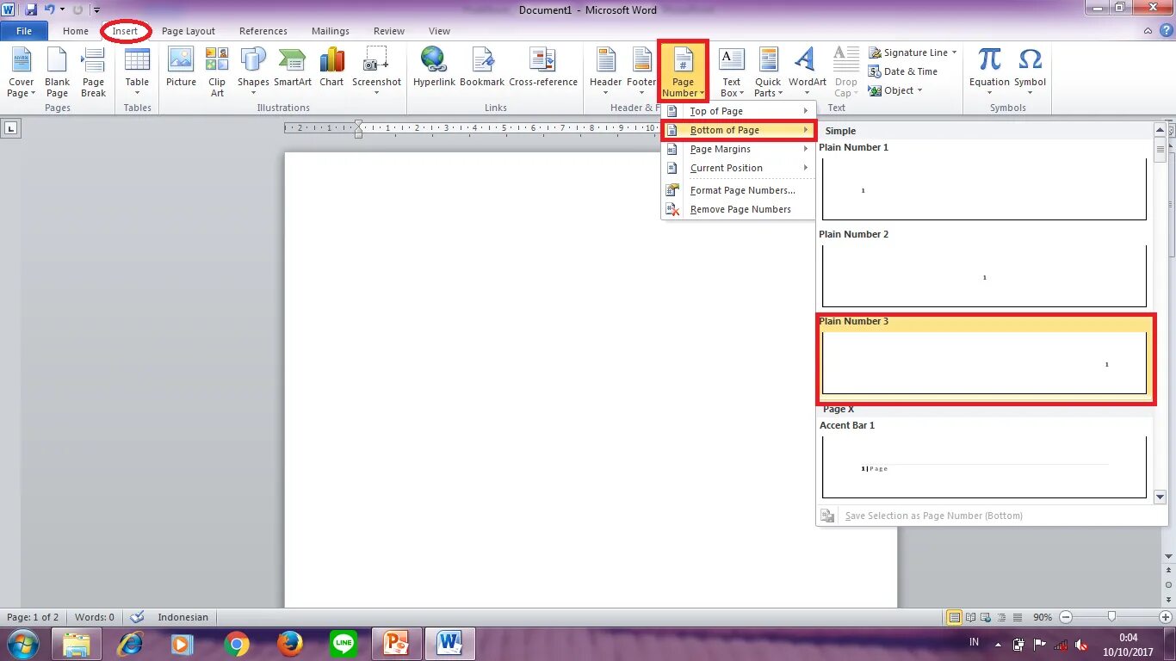Click Page: 1 of 2 indicator
The height and width of the screenshot is (661, 1176).
[x=33, y=617]
